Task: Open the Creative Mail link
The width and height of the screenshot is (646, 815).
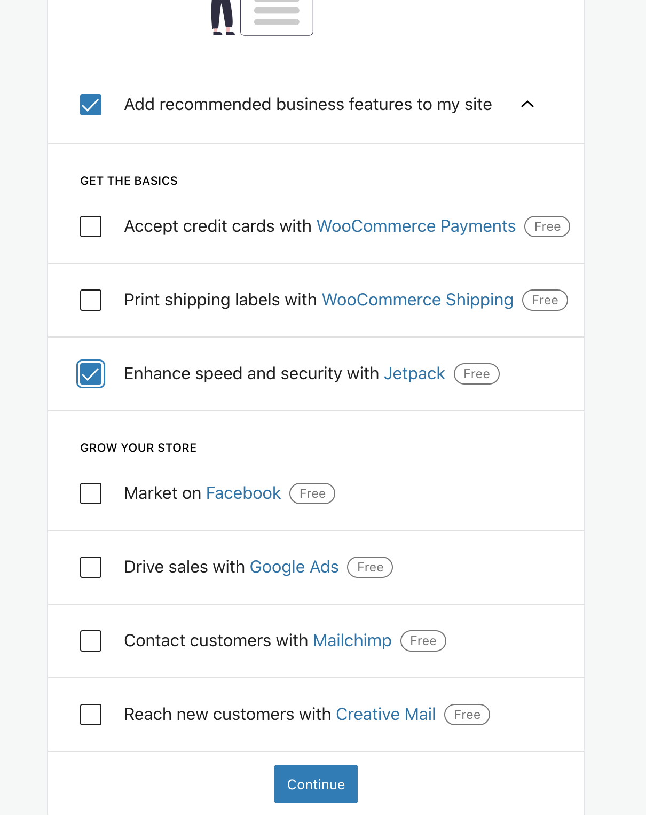Action: pyautogui.click(x=385, y=715)
